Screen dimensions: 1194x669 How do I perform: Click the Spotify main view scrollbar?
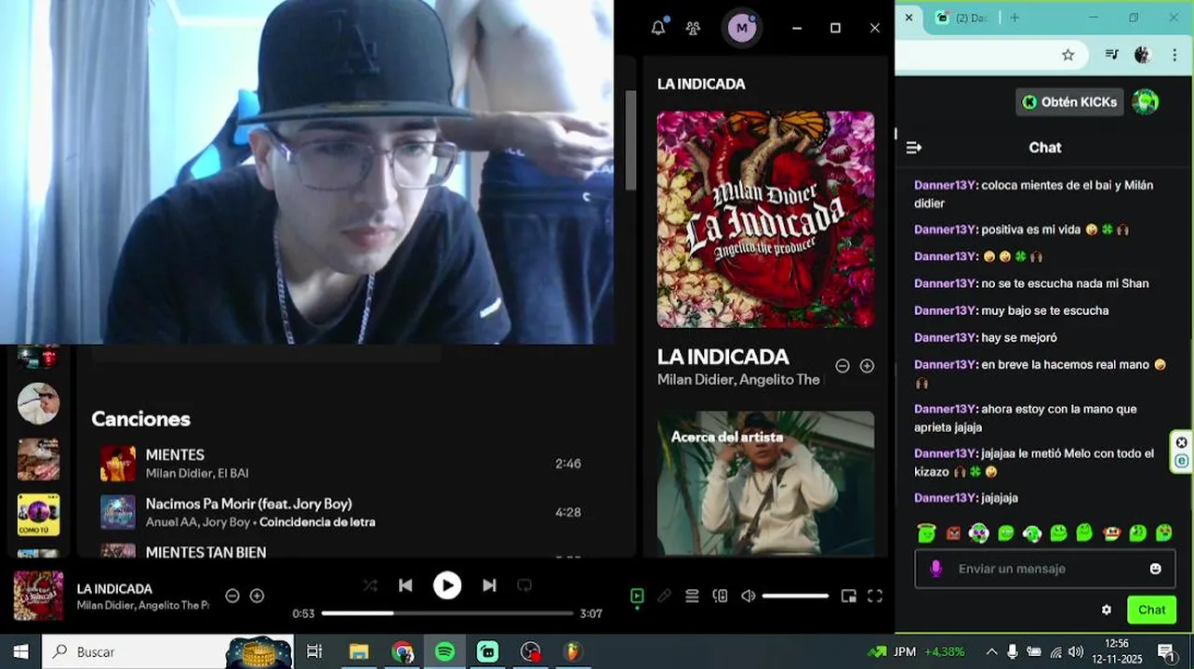click(x=630, y=139)
